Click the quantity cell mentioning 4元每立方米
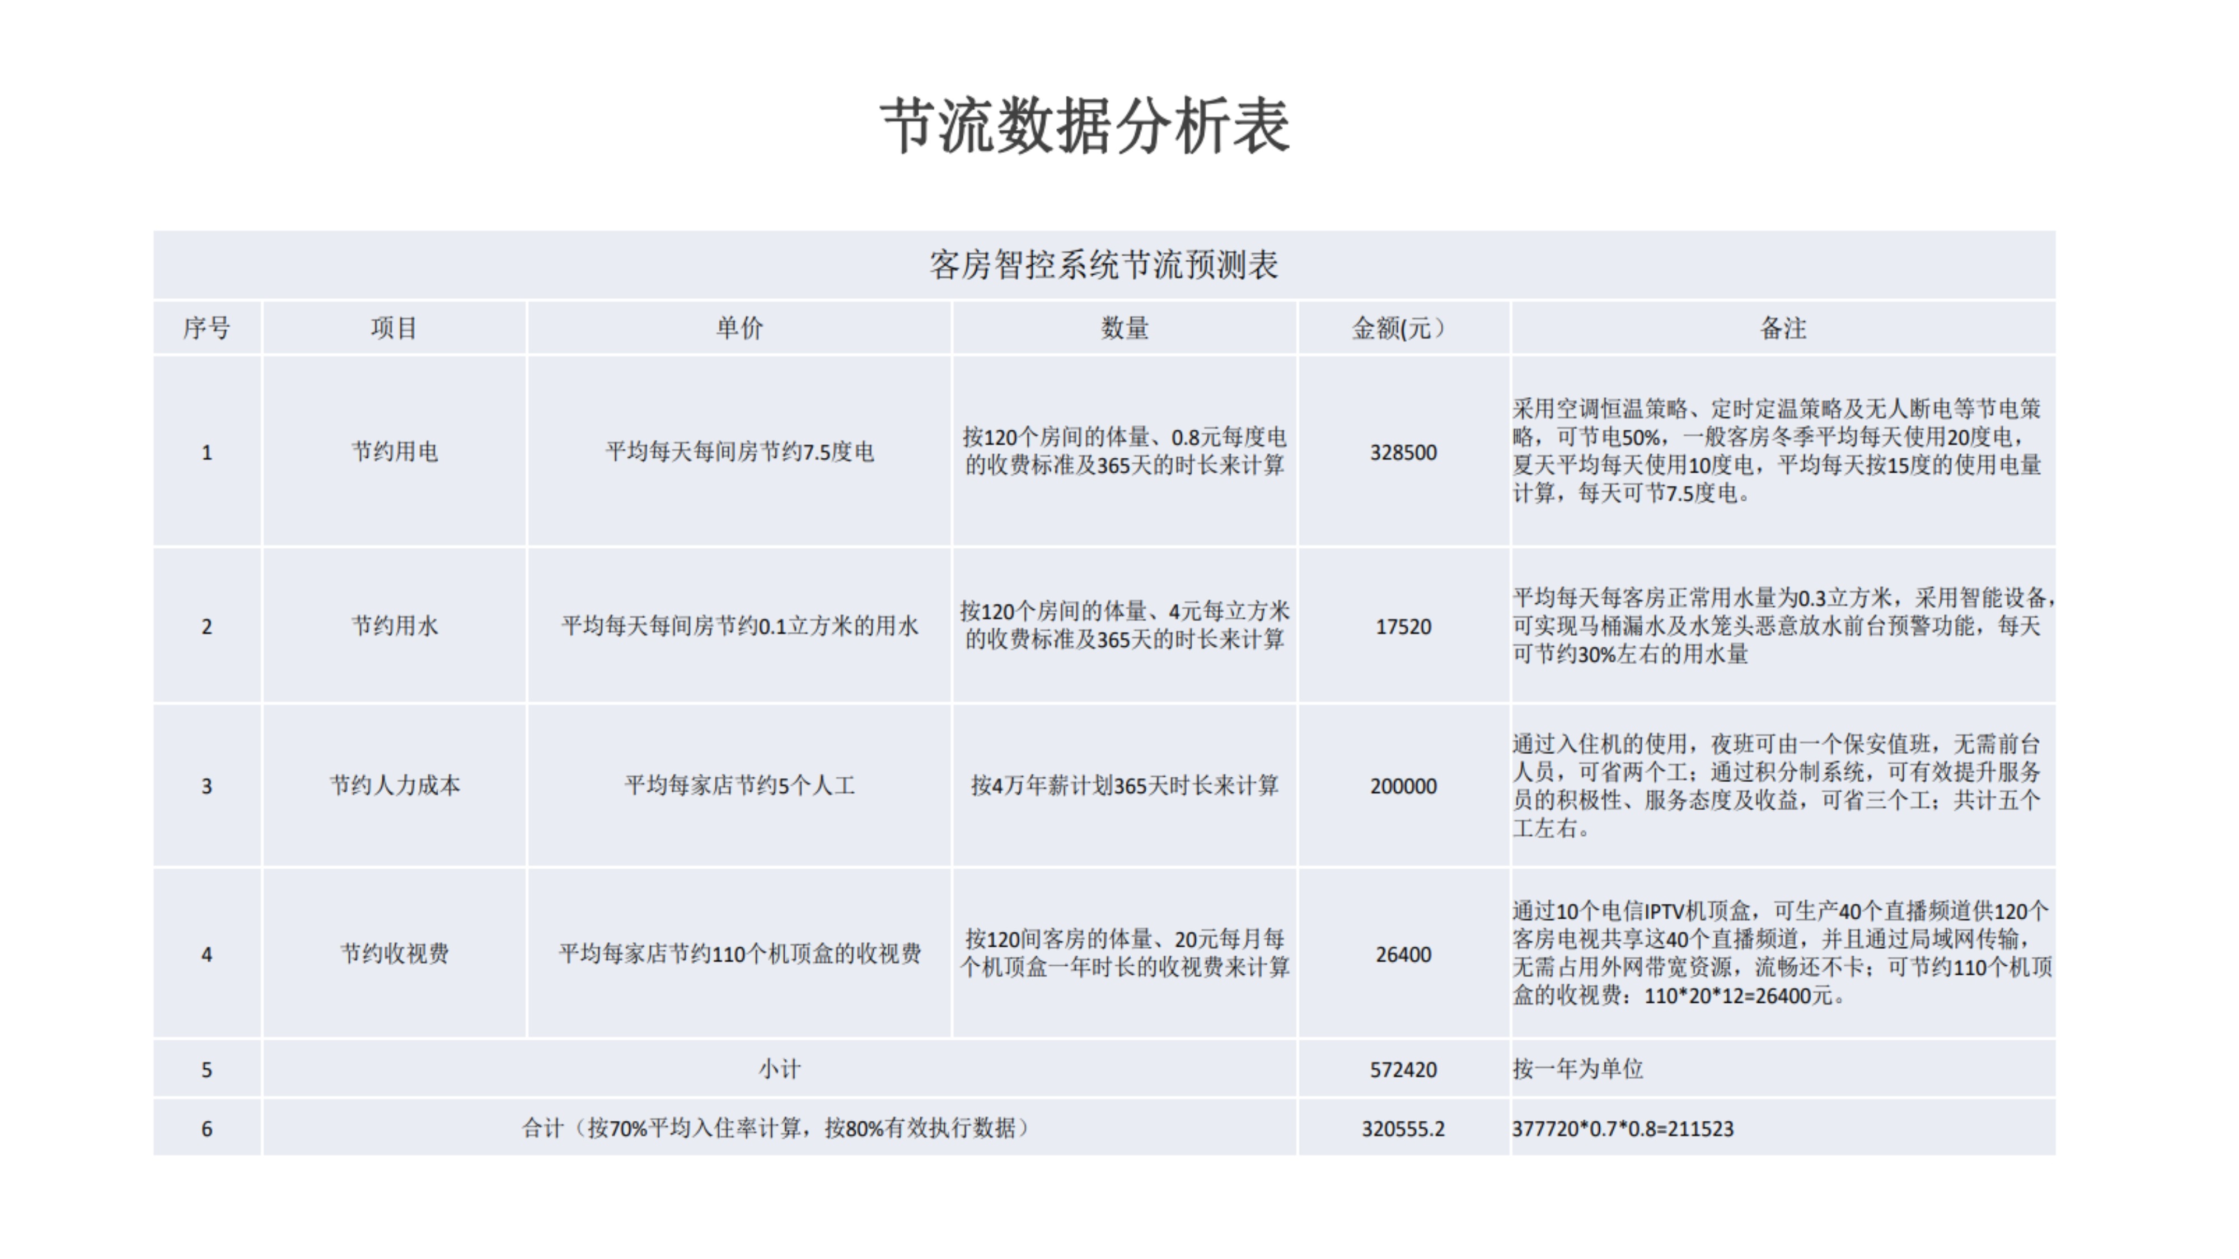2239x1259 pixels. click(1125, 626)
